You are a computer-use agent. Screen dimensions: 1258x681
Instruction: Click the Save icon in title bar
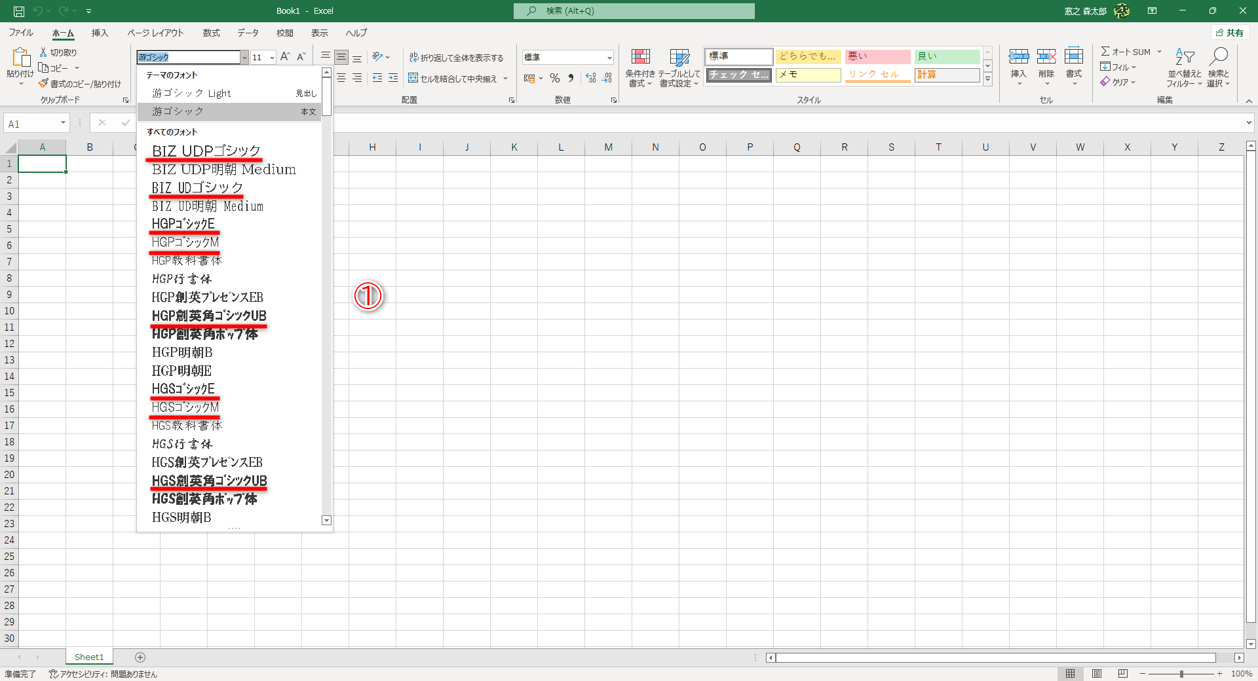click(19, 11)
